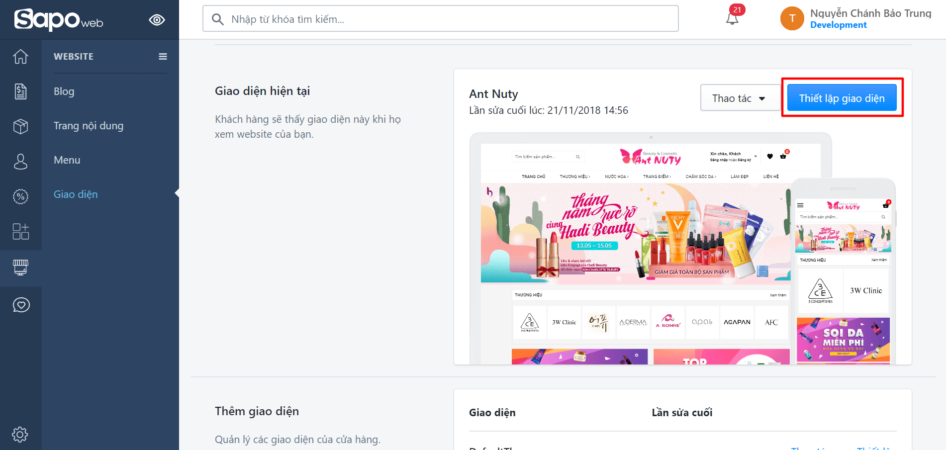Click the Giao diện column header

pos(492,413)
